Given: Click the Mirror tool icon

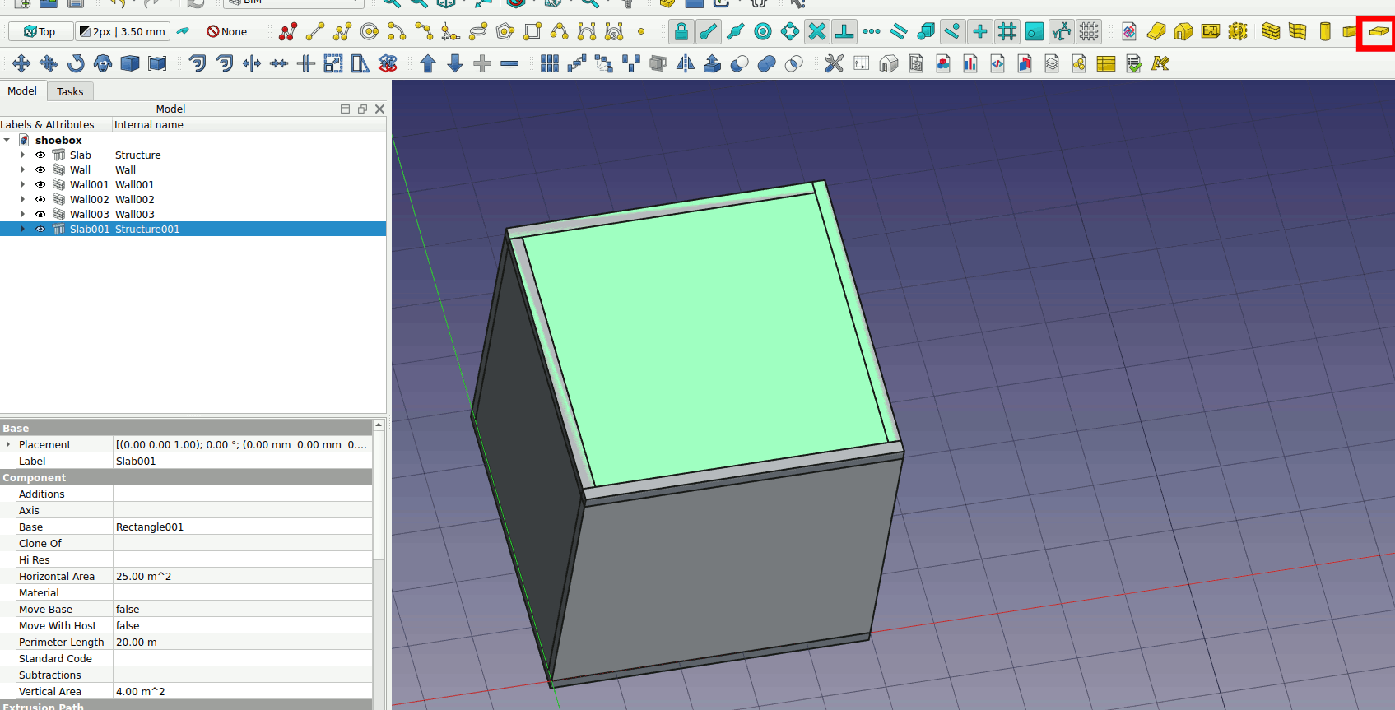Looking at the screenshot, I should pyautogui.click(x=685, y=63).
